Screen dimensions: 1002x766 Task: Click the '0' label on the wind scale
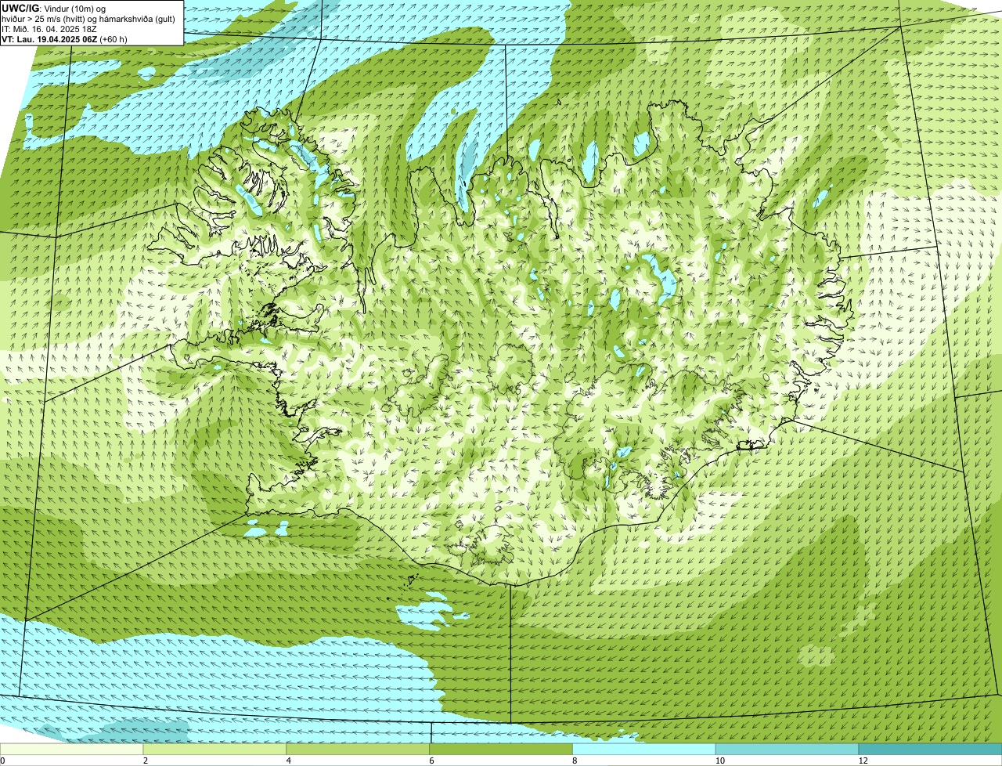2,761
